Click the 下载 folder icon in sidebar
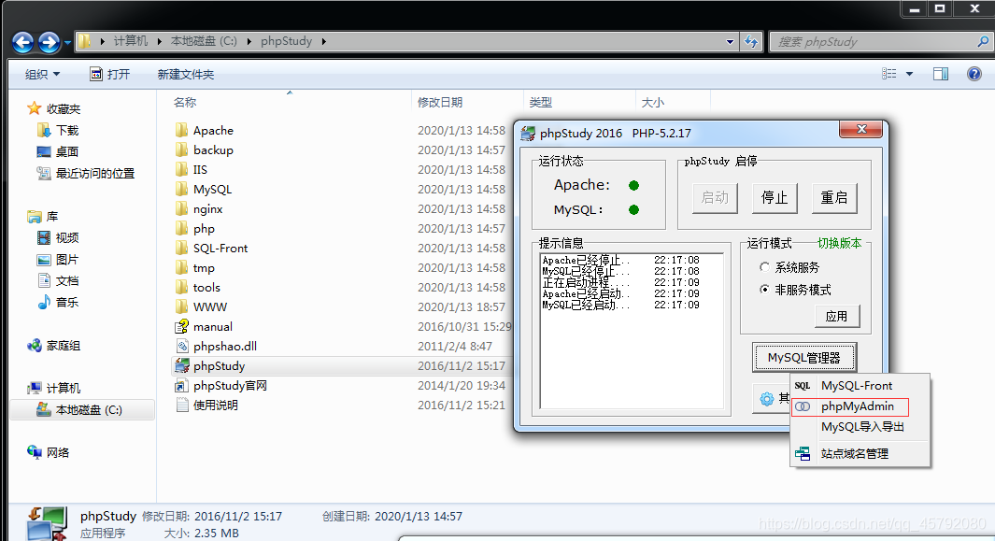995x541 pixels. tap(44, 130)
